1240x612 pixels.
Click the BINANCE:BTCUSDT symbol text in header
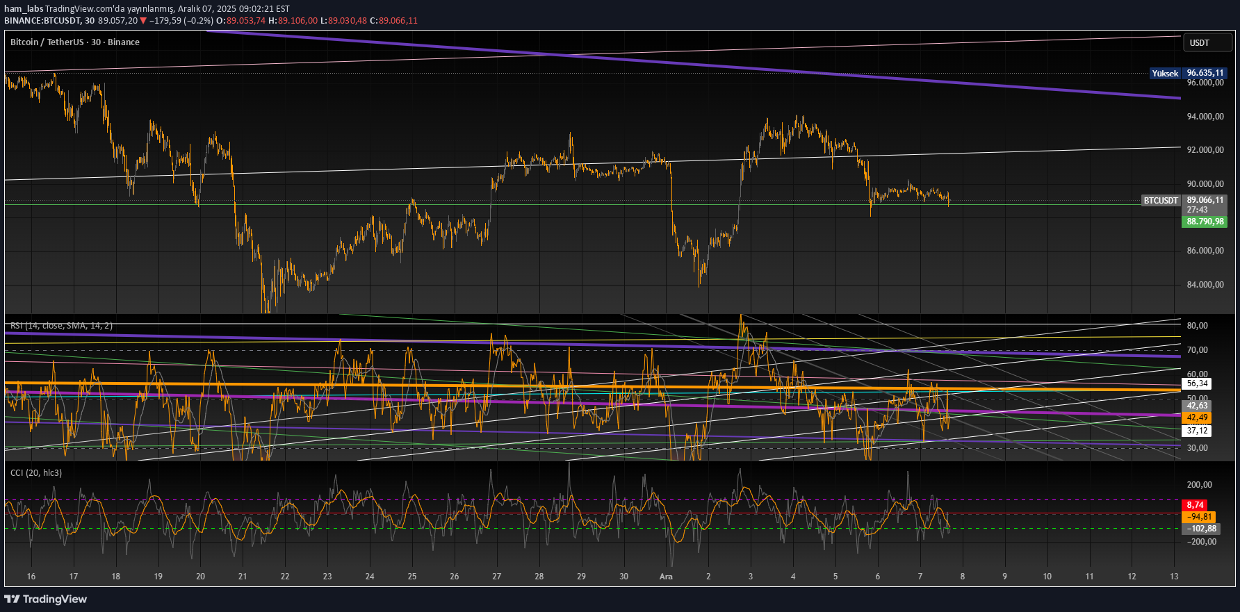pos(42,21)
